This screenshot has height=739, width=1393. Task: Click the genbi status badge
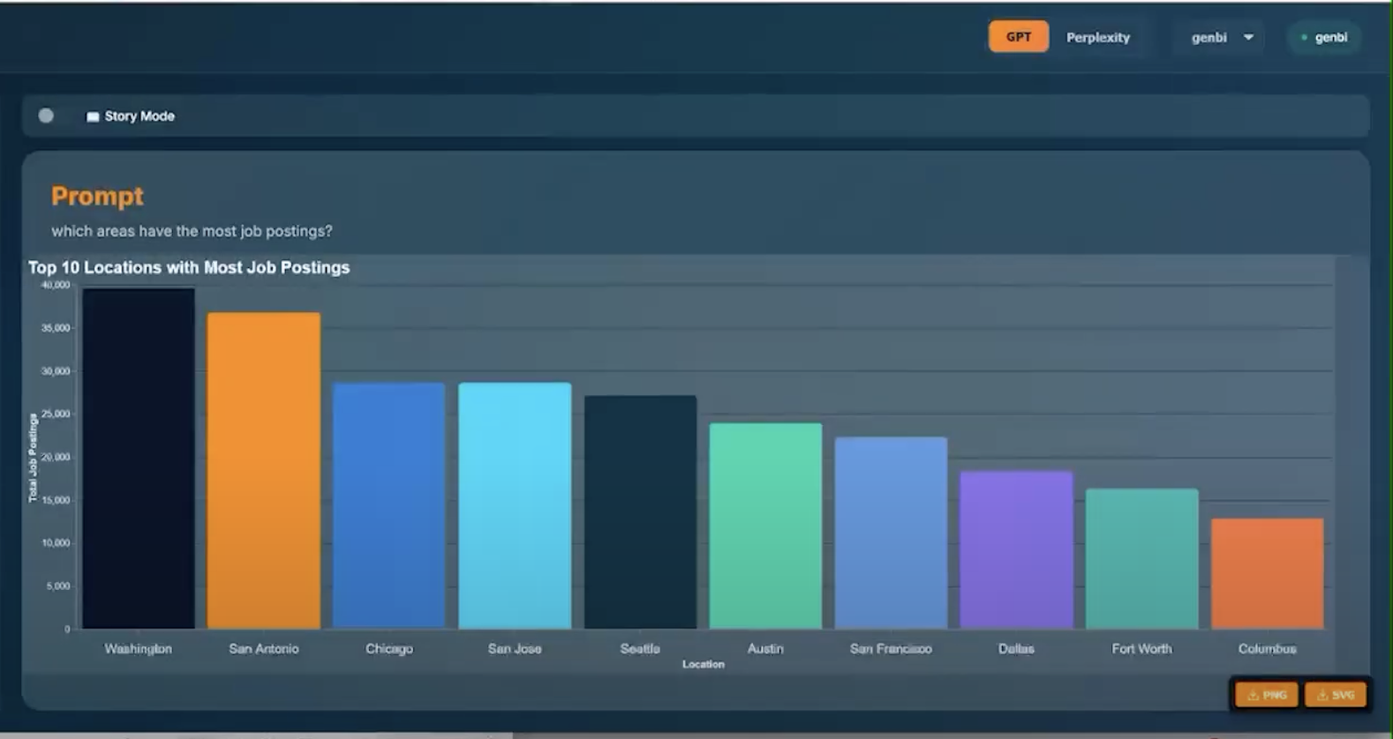(x=1324, y=37)
